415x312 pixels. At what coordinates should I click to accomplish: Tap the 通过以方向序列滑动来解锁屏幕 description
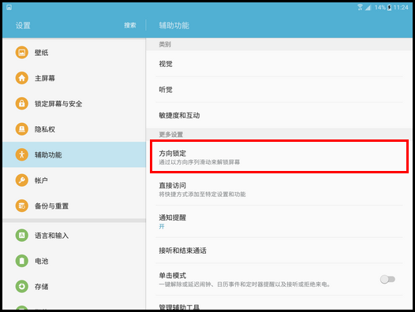click(x=200, y=162)
